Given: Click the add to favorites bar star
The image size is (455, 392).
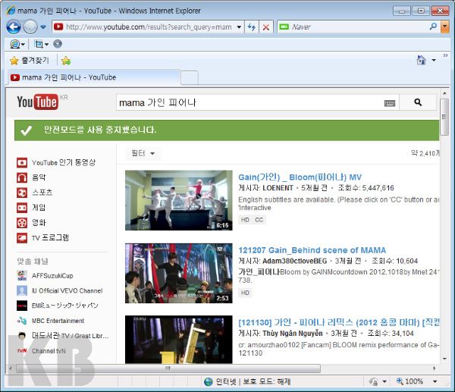Looking at the screenshot, I should point(66,61).
